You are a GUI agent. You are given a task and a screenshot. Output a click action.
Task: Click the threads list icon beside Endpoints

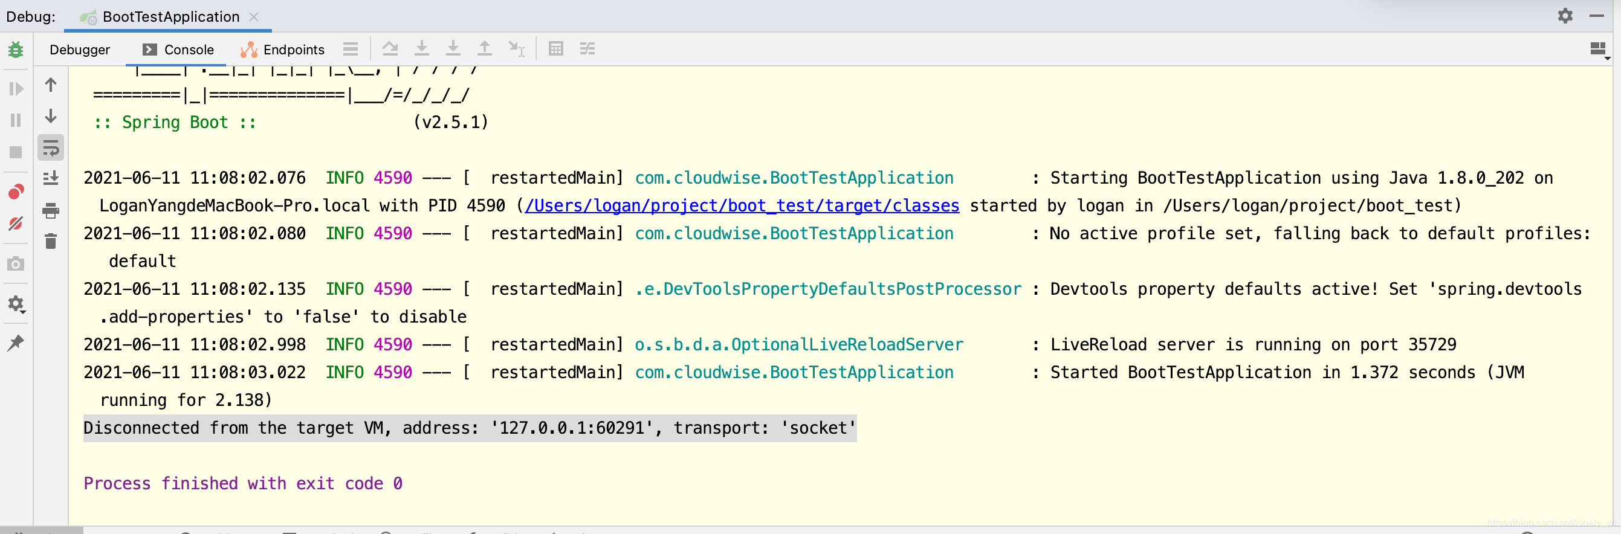coord(351,48)
